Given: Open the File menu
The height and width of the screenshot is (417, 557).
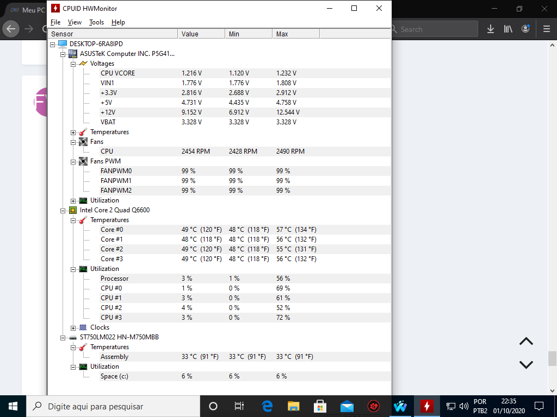Looking at the screenshot, I should pyautogui.click(x=55, y=22).
